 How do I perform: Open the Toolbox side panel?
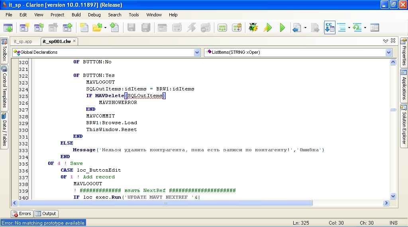tap(4, 50)
